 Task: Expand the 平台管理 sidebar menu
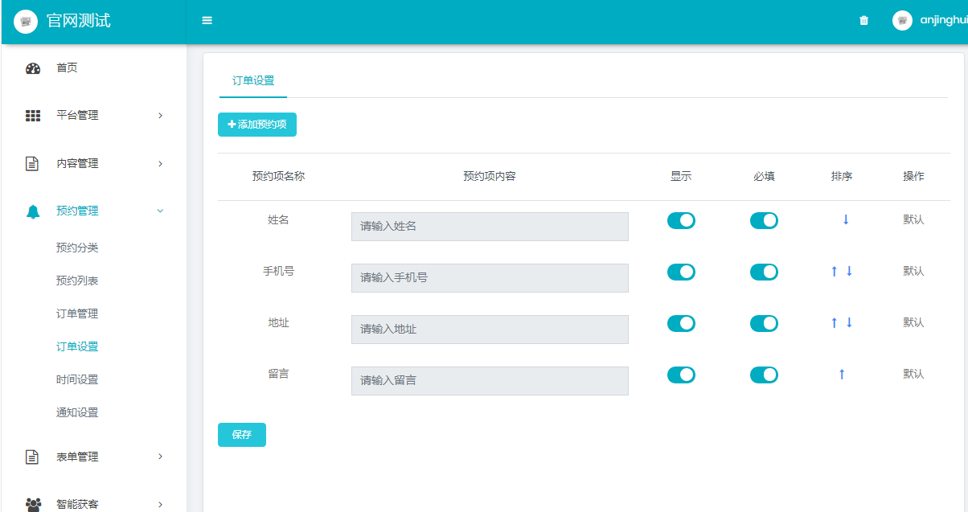click(93, 116)
